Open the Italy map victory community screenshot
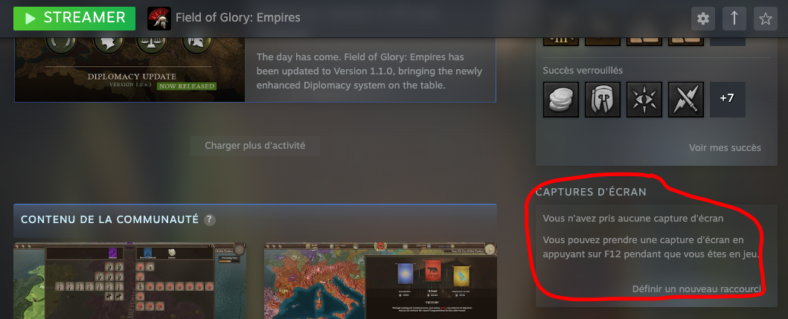Viewport: 788px width, 319px height. pos(380,281)
